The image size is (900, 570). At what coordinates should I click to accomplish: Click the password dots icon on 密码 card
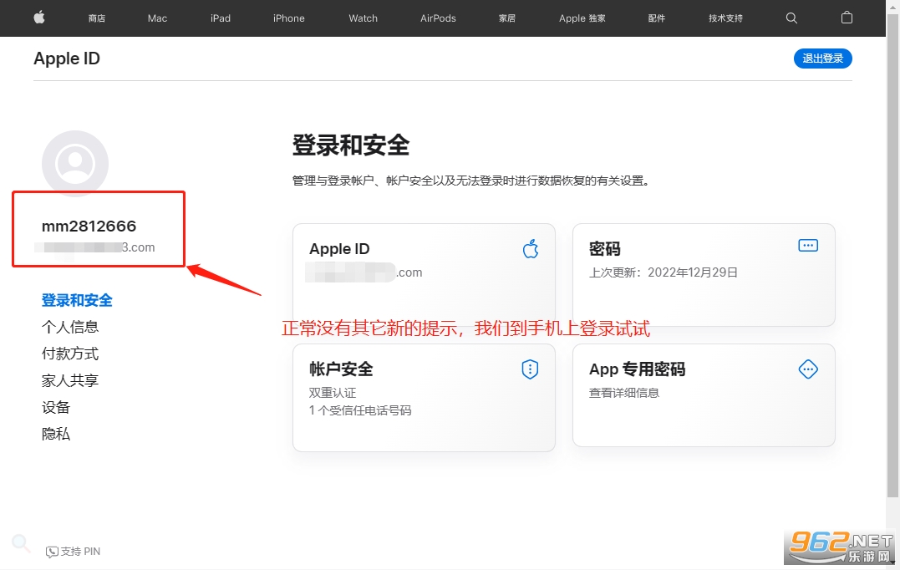point(808,245)
